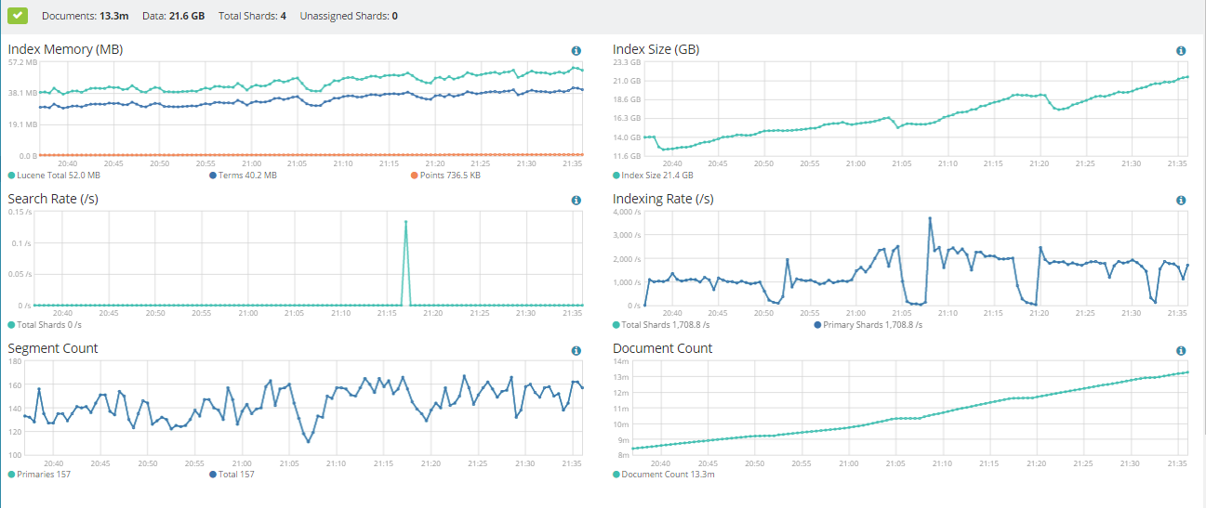The width and height of the screenshot is (1206, 508).
Task: Toggle Total Shards in Search Rate legend
Action: point(48,325)
